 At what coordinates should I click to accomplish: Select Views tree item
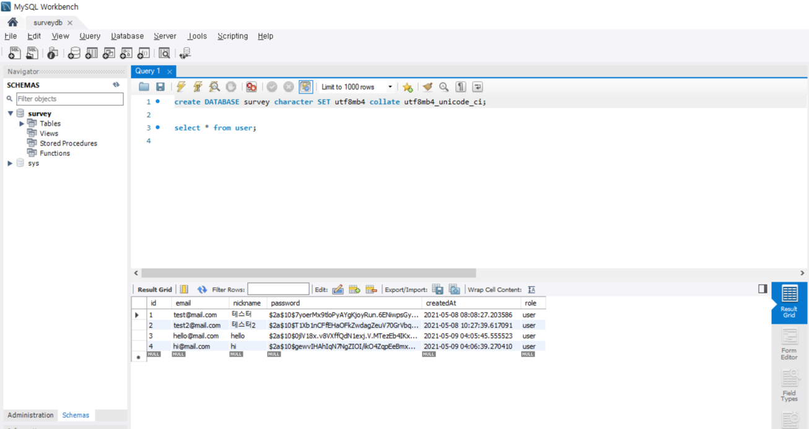pos(49,133)
